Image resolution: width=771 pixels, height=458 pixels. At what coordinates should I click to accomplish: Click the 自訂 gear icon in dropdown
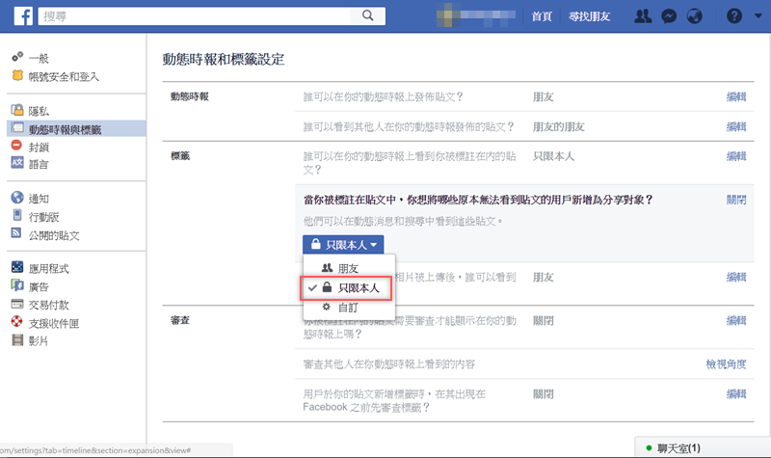pyautogui.click(x=327, y=307)
